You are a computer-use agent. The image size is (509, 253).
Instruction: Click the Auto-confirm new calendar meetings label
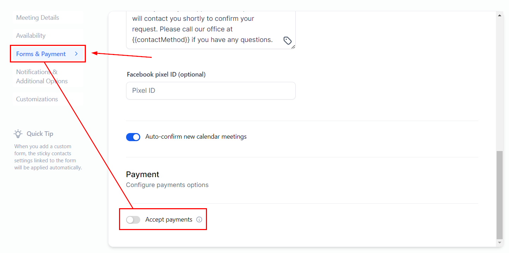tap(196, 137)
